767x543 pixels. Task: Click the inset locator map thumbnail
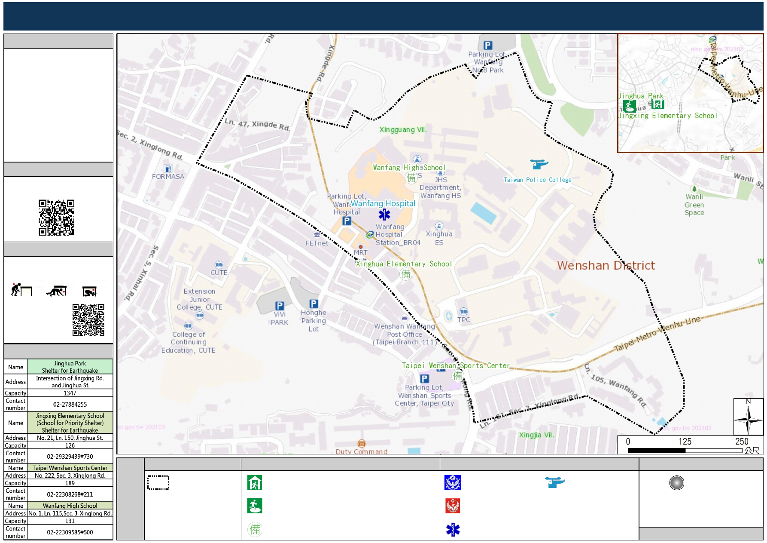coord(690,93)
